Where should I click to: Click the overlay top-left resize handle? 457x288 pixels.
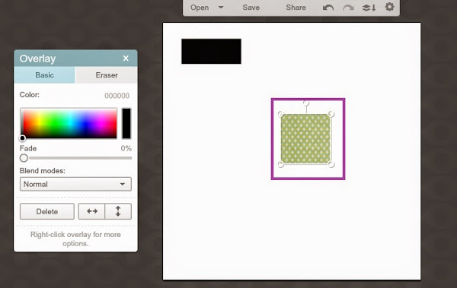(280, 114)
